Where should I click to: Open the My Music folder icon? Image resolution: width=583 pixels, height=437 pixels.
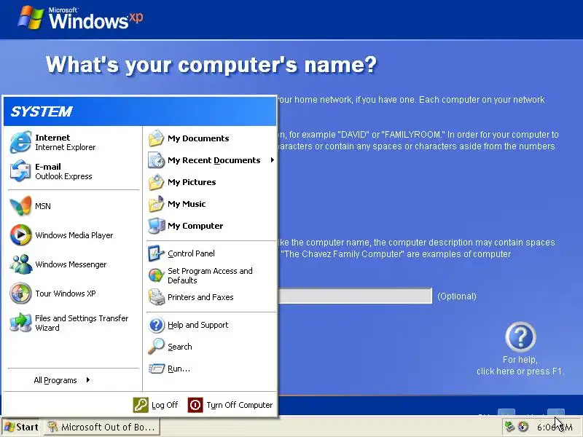coord(156,204)
